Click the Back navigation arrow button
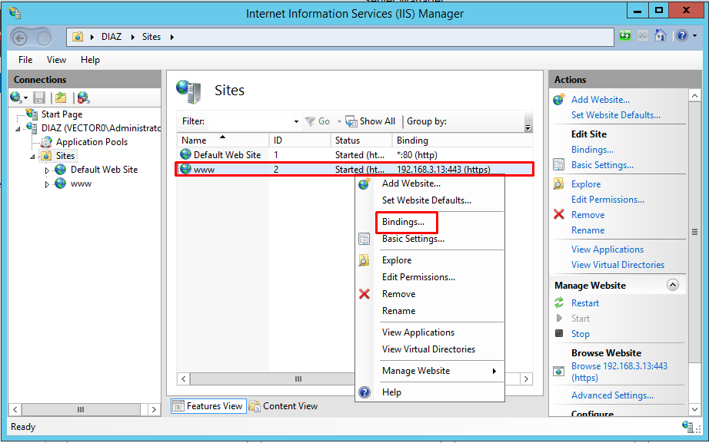This screenshot has height=443, width=709. click(x=19, y=38)
